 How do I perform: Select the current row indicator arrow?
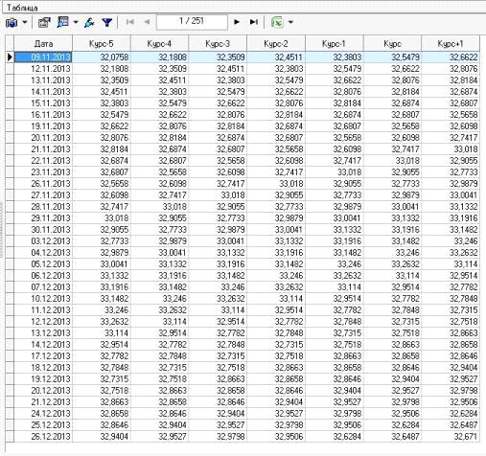(10, 57)
